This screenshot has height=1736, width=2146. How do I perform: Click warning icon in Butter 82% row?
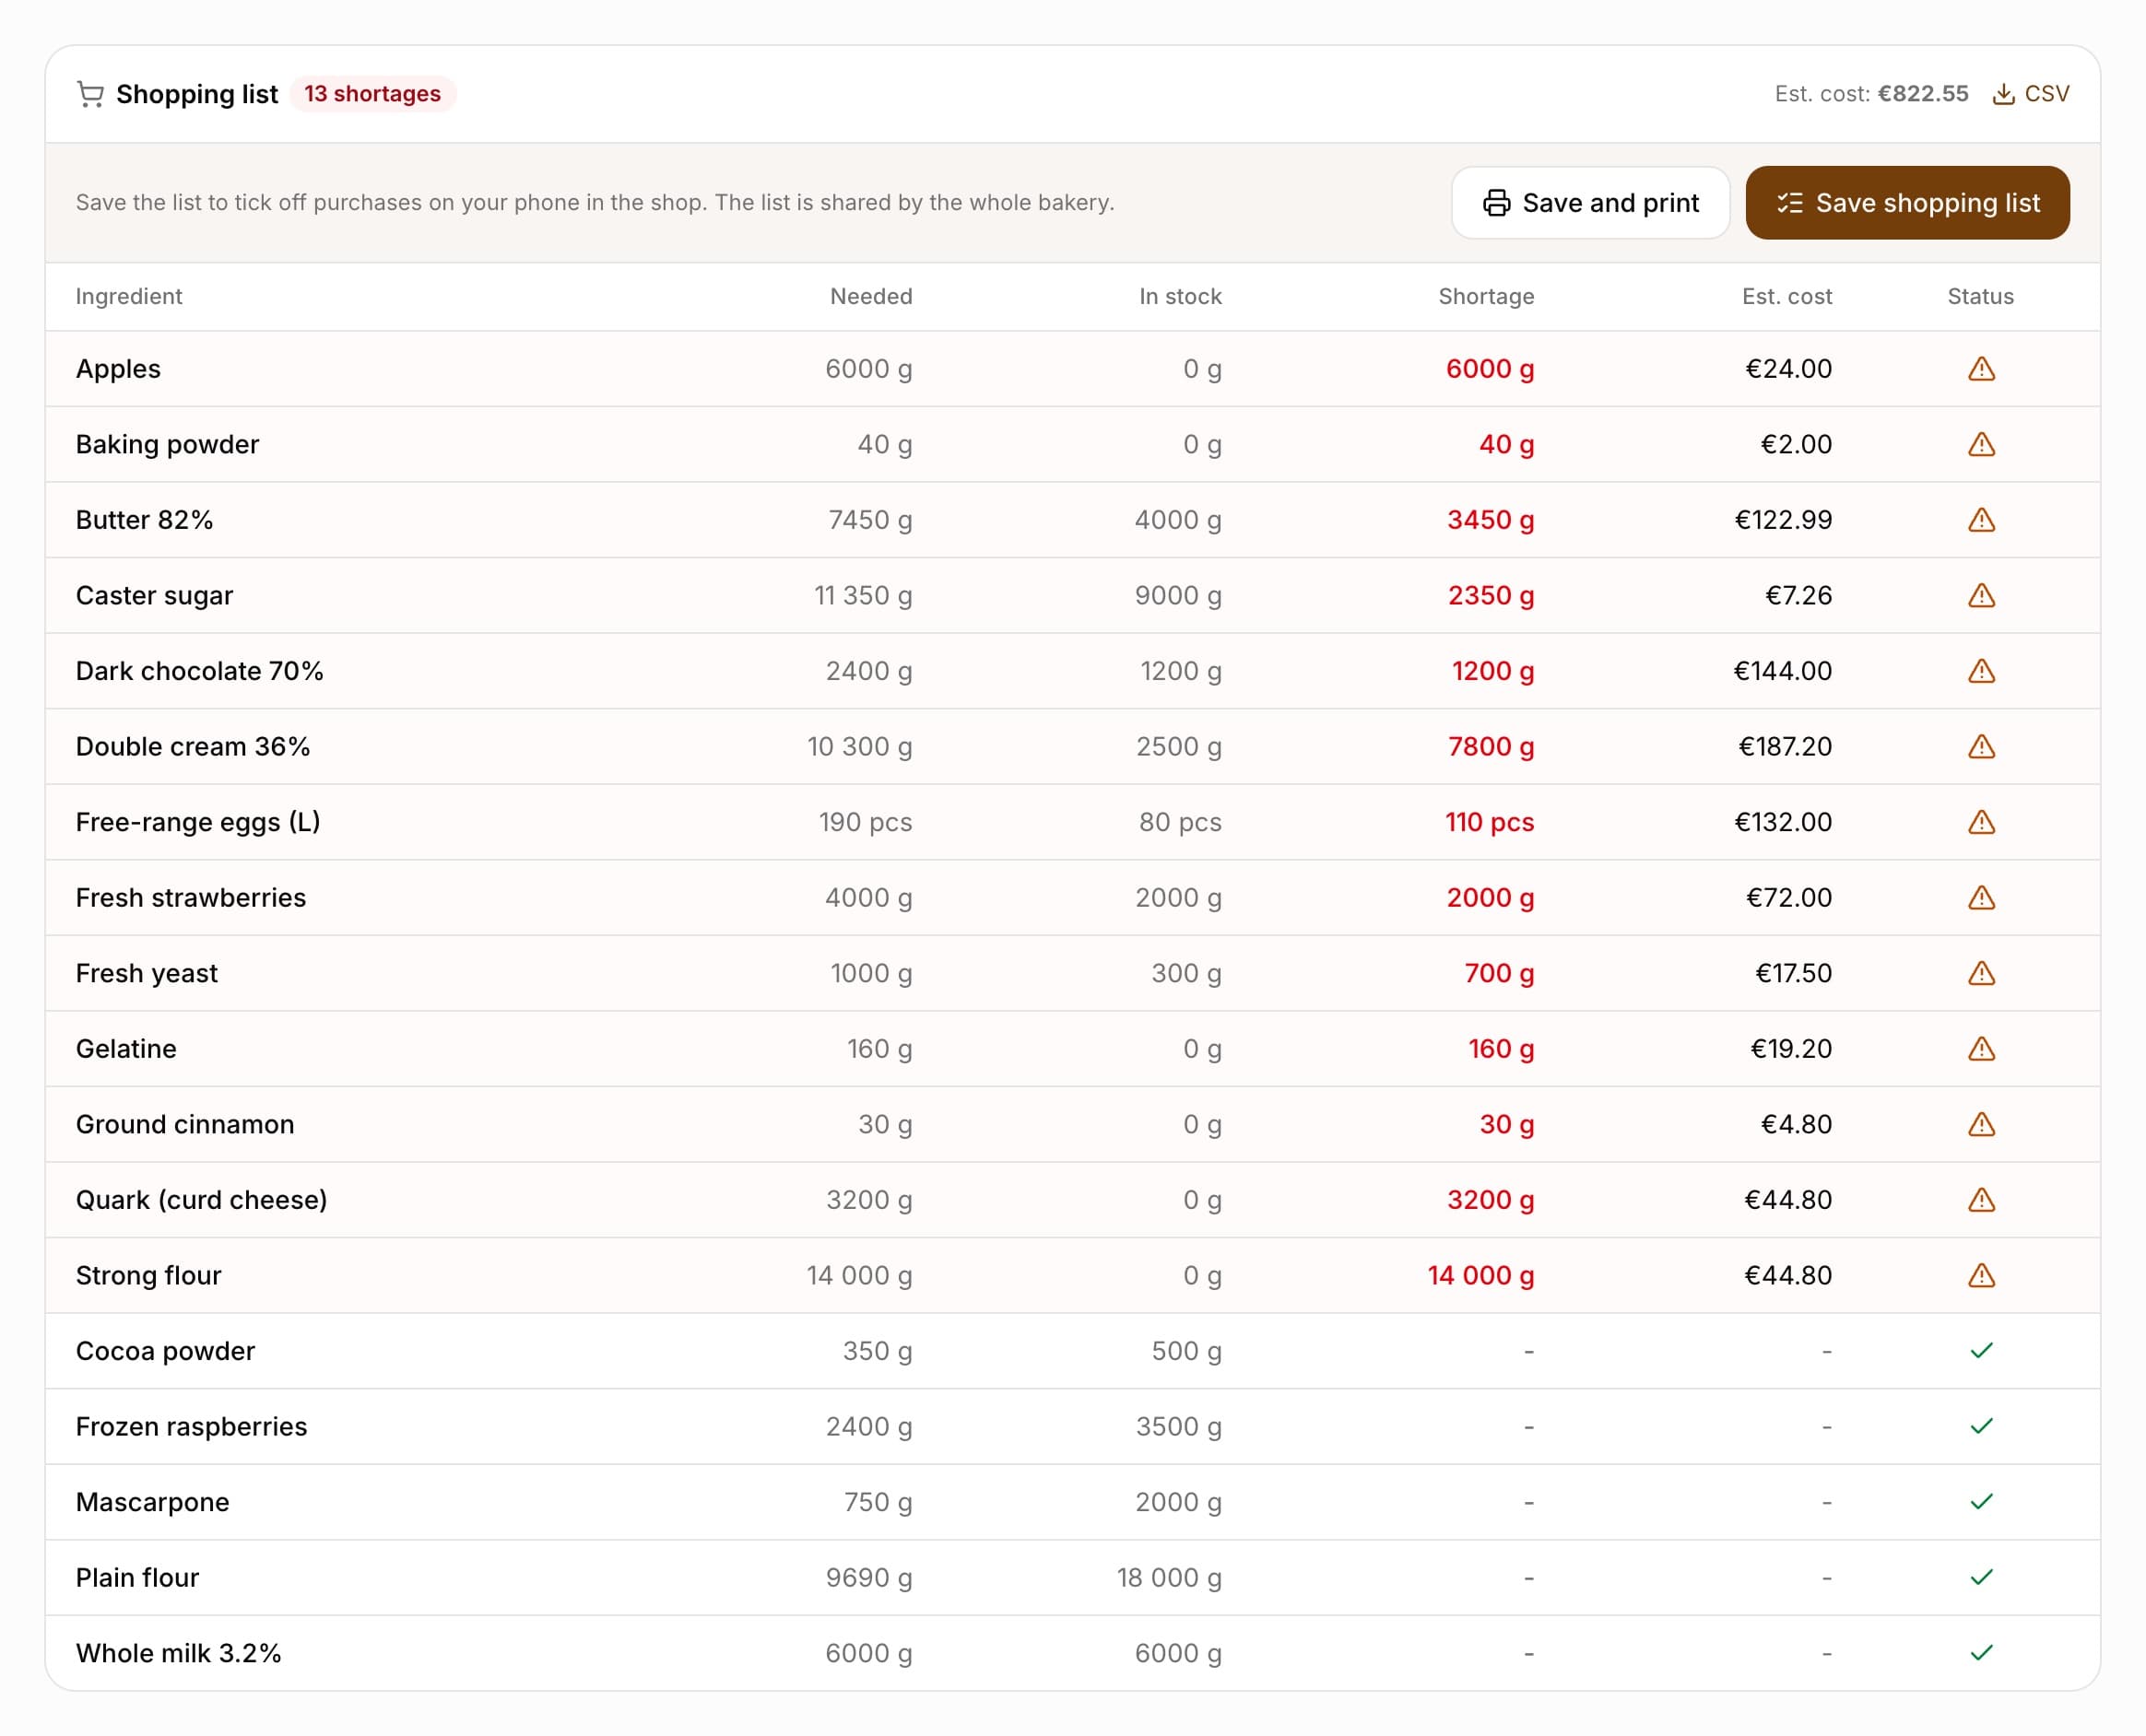click(x=1981, y=520)
